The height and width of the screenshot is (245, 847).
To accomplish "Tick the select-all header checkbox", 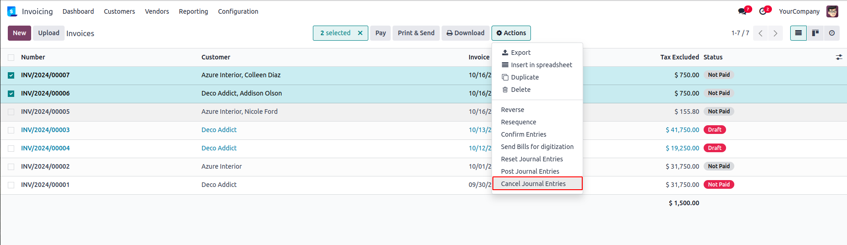I will click(11, 58).
